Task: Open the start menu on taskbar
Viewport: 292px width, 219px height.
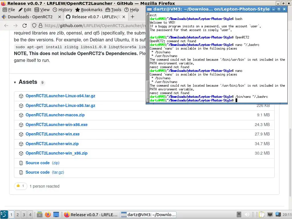Action: tap(4, 214)
